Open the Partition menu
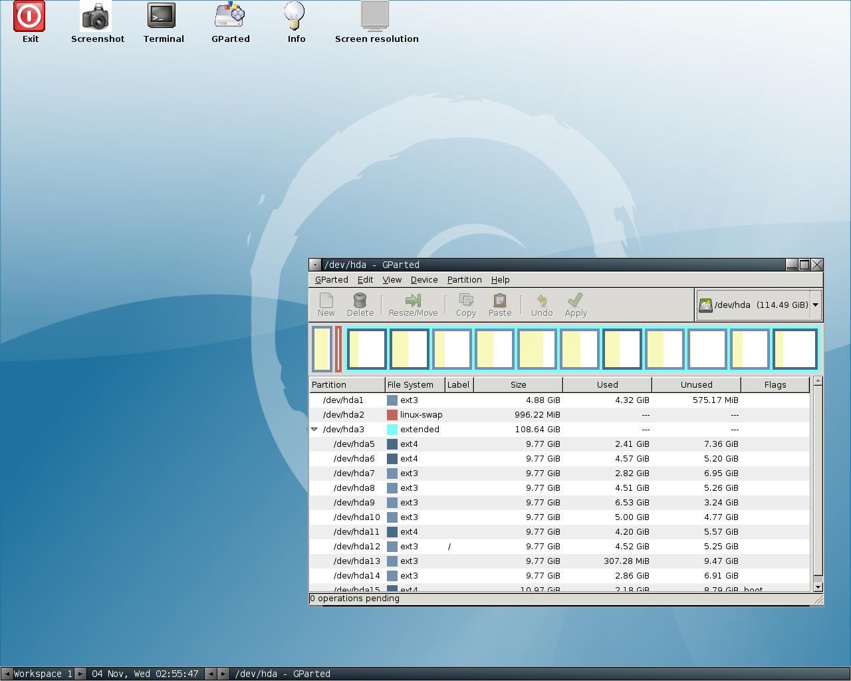Image resolution: width=851 pixels, height=681 pixels. click(x=464, y=280)
